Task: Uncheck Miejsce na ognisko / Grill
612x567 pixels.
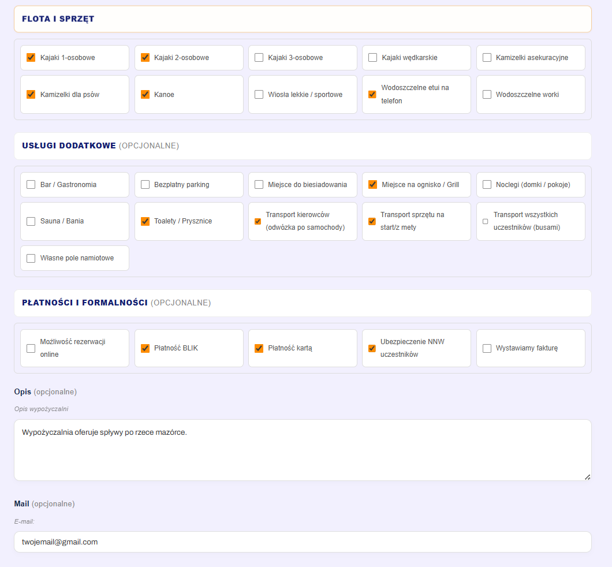Action: coord(372,185)
